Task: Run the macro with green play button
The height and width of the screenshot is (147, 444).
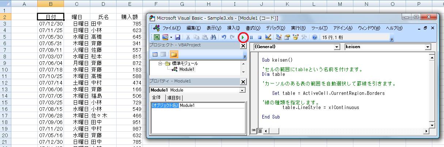Action: click(243, 37)
